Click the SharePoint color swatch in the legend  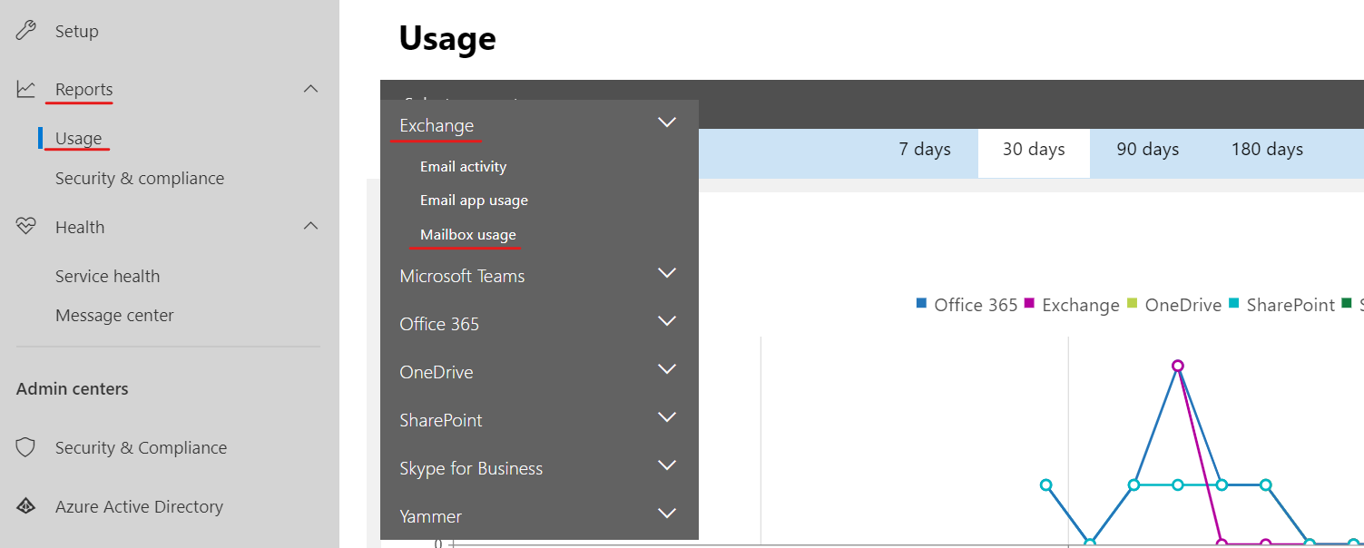pos(1234,303)
